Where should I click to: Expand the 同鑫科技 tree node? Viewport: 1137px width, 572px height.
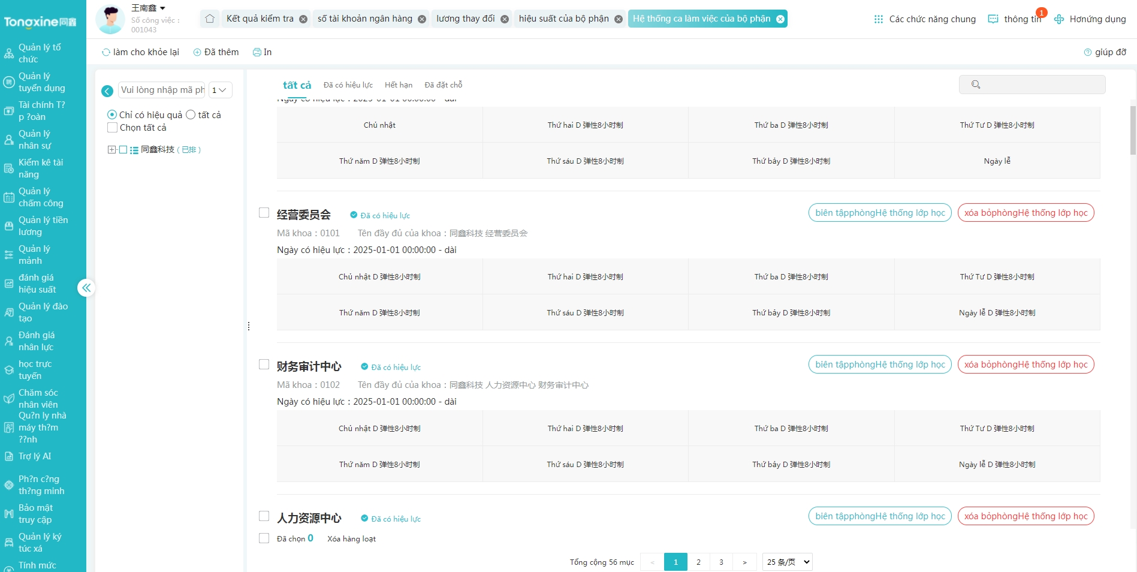click(111, 150)
